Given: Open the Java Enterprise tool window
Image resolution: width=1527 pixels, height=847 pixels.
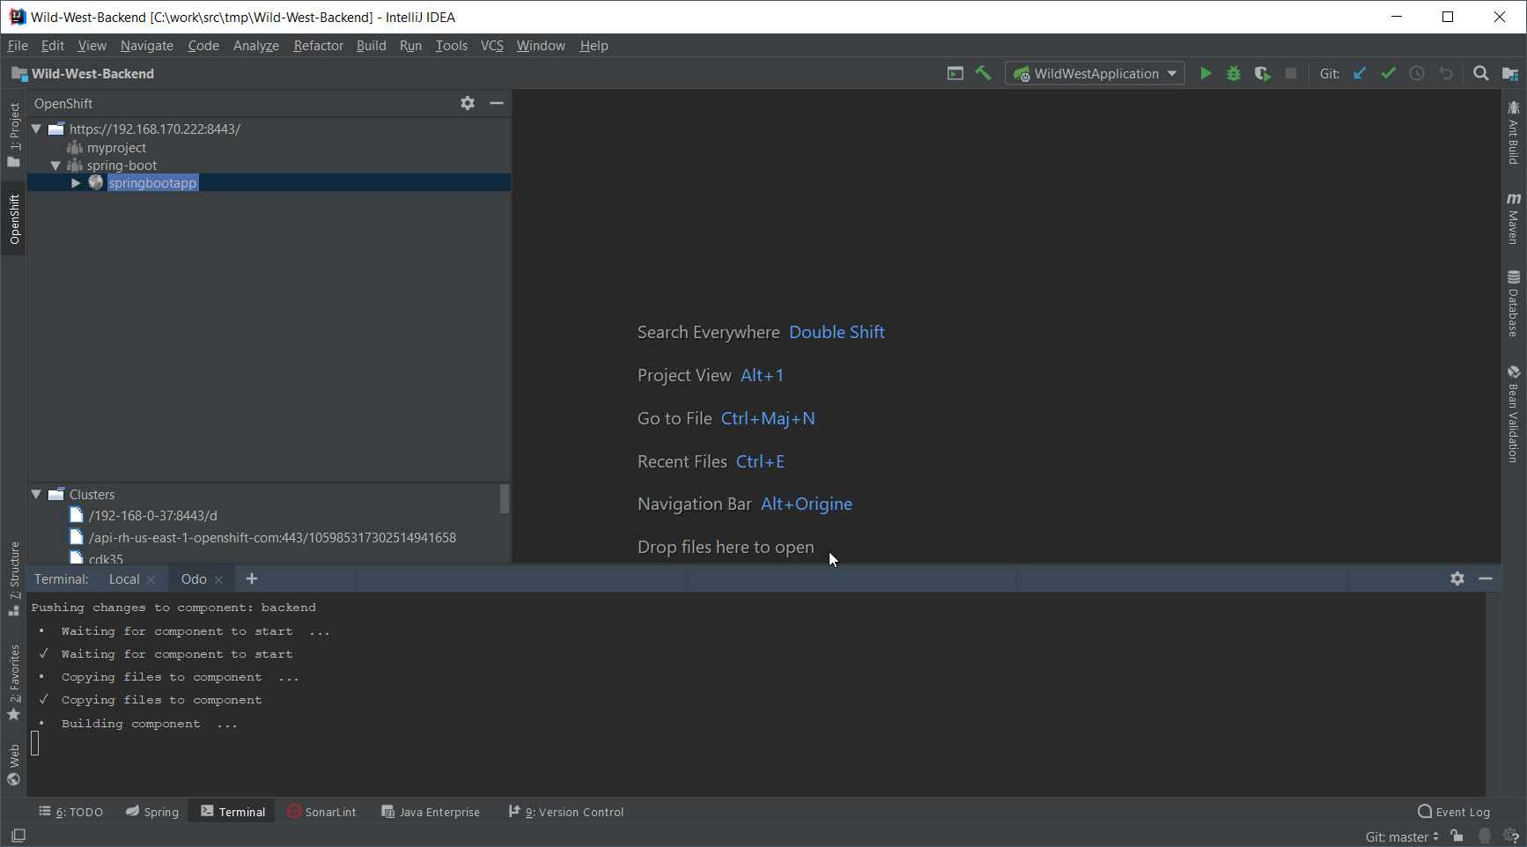Looking at the screenshot, I should pos(431,812).
